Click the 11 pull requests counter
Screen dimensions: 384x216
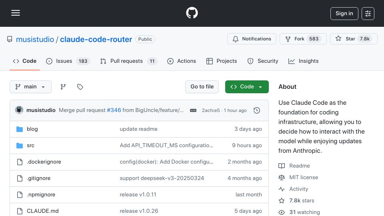[152, 61]
